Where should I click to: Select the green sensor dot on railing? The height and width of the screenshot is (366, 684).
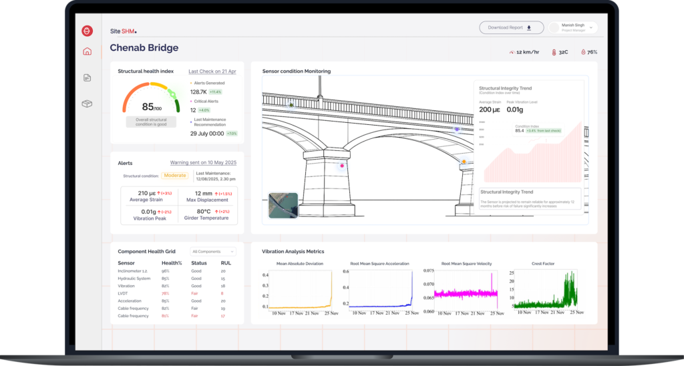click(291, 105)
